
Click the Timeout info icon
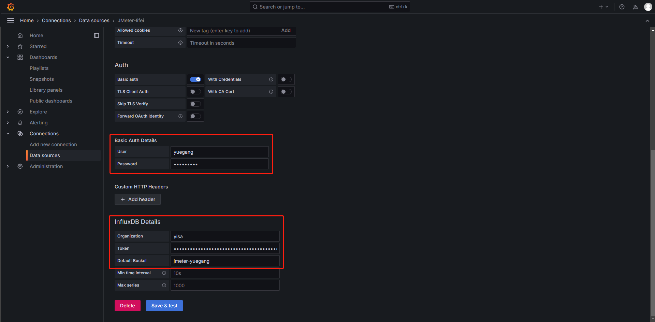coord(180,43)
